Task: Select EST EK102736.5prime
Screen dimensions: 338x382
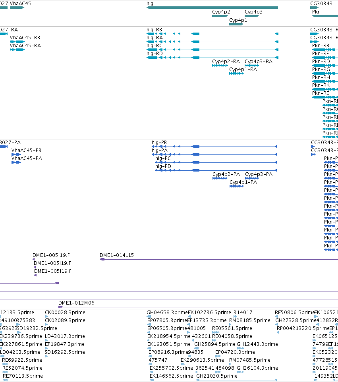Action: tap(209, 313)
